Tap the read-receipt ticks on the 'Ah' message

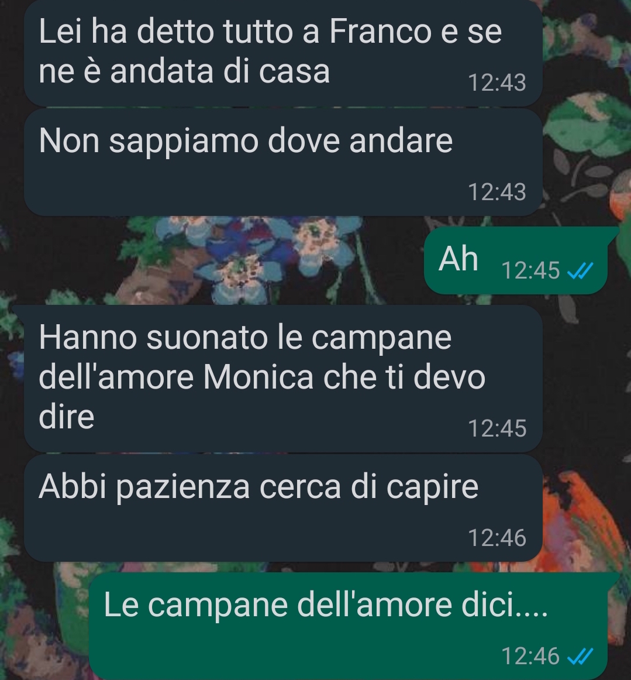(x=580, y=270)
